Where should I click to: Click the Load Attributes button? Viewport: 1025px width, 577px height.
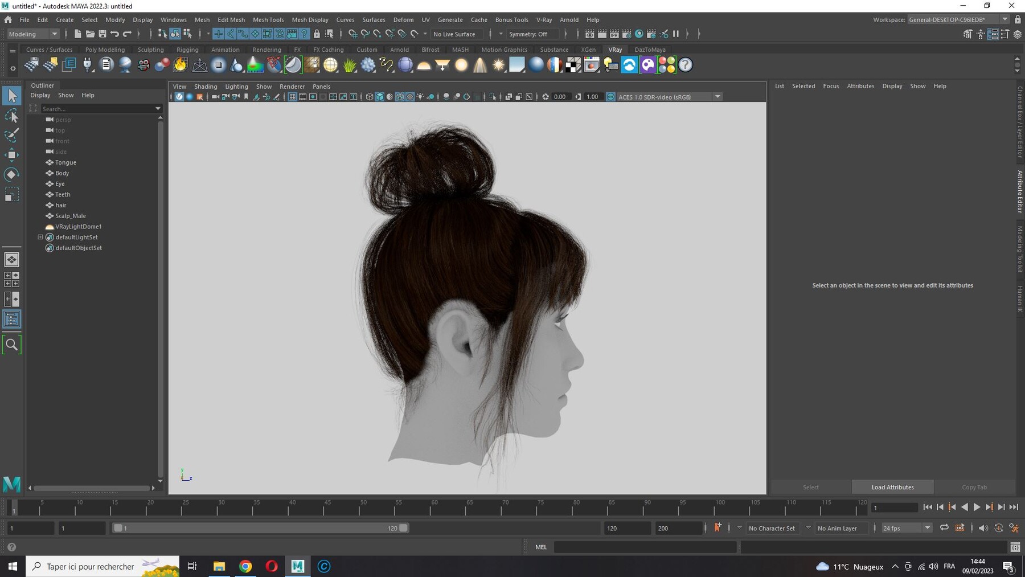[x=892, y=487]
